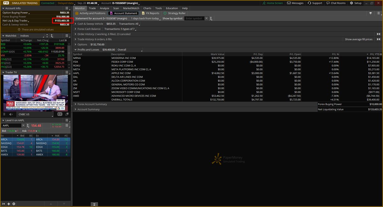The width and height of the screenshot is (383, 207).
Task: Open the Activity and Positions subtab
Action: (x=90, y=13)
